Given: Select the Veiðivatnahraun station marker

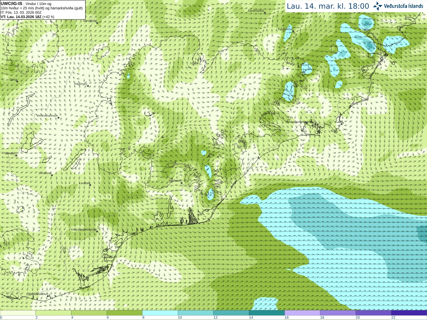Looking at the screenshot, I should 58,117.
